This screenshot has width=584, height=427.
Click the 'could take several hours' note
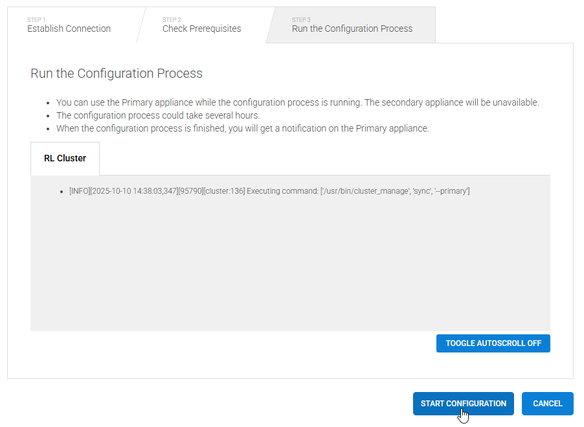click(158, 115)
